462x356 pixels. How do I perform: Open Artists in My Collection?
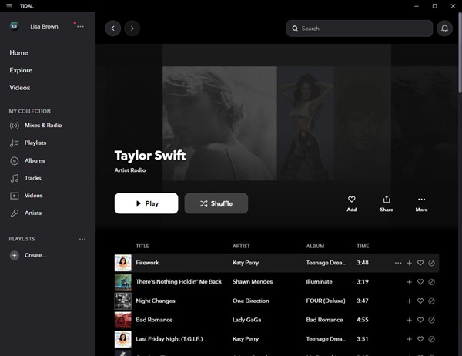33,213
